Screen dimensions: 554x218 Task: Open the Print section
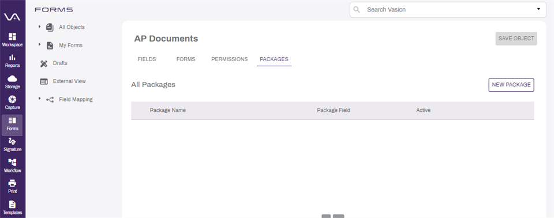click(12, 186)
